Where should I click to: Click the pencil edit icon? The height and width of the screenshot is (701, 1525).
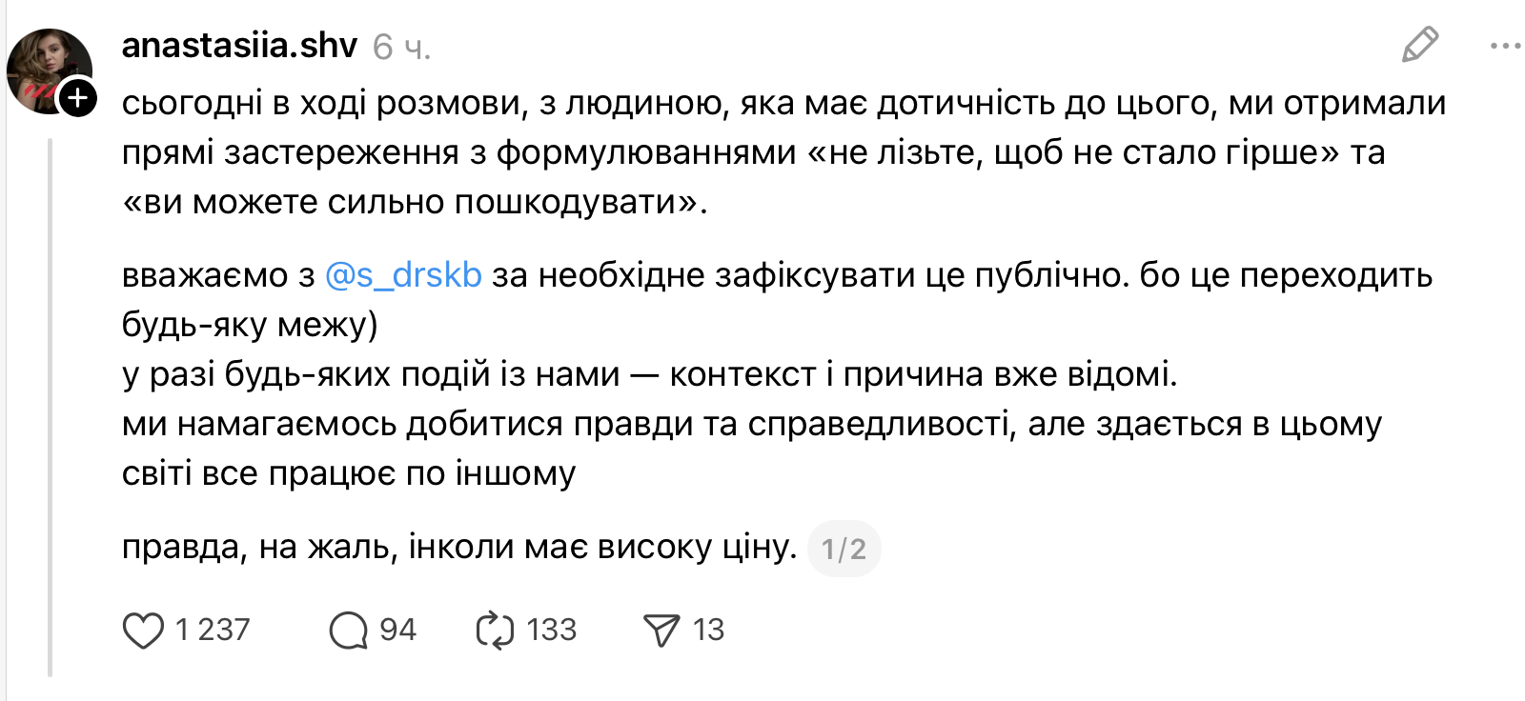pyautogui.click(x=1419, y=45)
